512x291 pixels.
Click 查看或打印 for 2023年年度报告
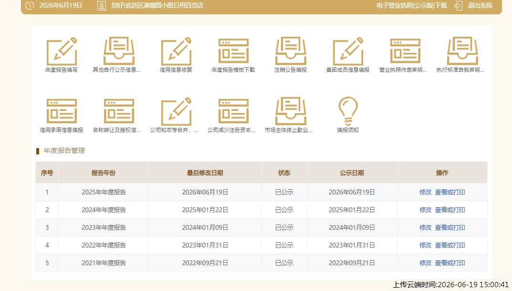pyautogui.click(x=450, y=227)
